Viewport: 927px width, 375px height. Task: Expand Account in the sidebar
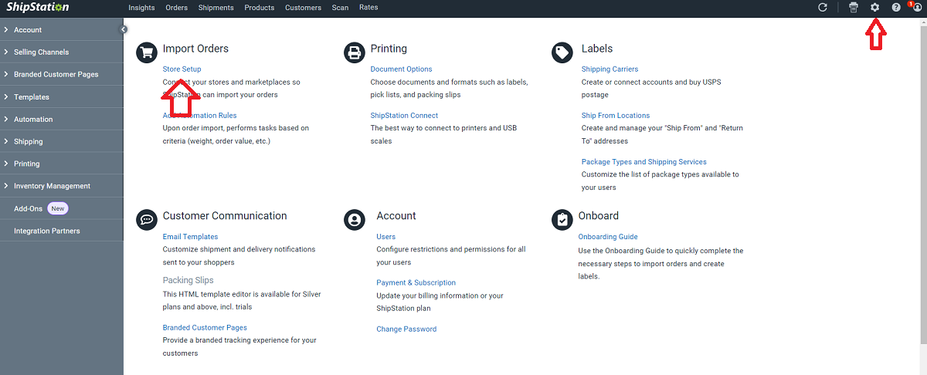click(62, 30)
